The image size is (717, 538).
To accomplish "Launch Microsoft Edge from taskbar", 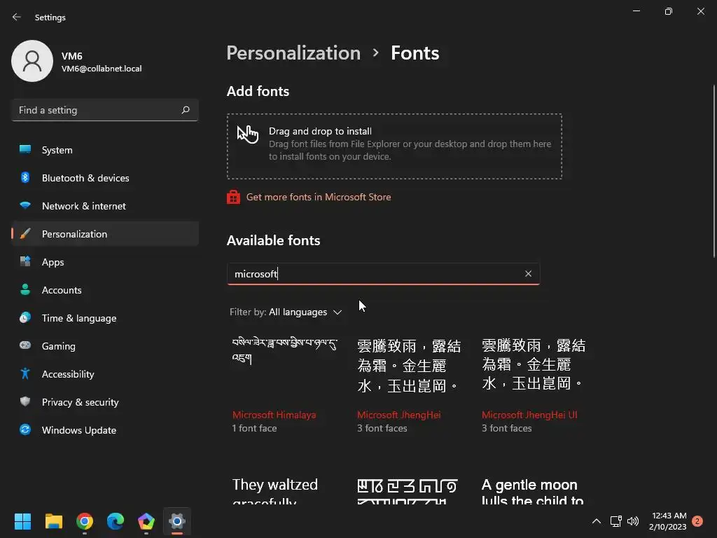I will pyautogui.click(x=116, y=521).
